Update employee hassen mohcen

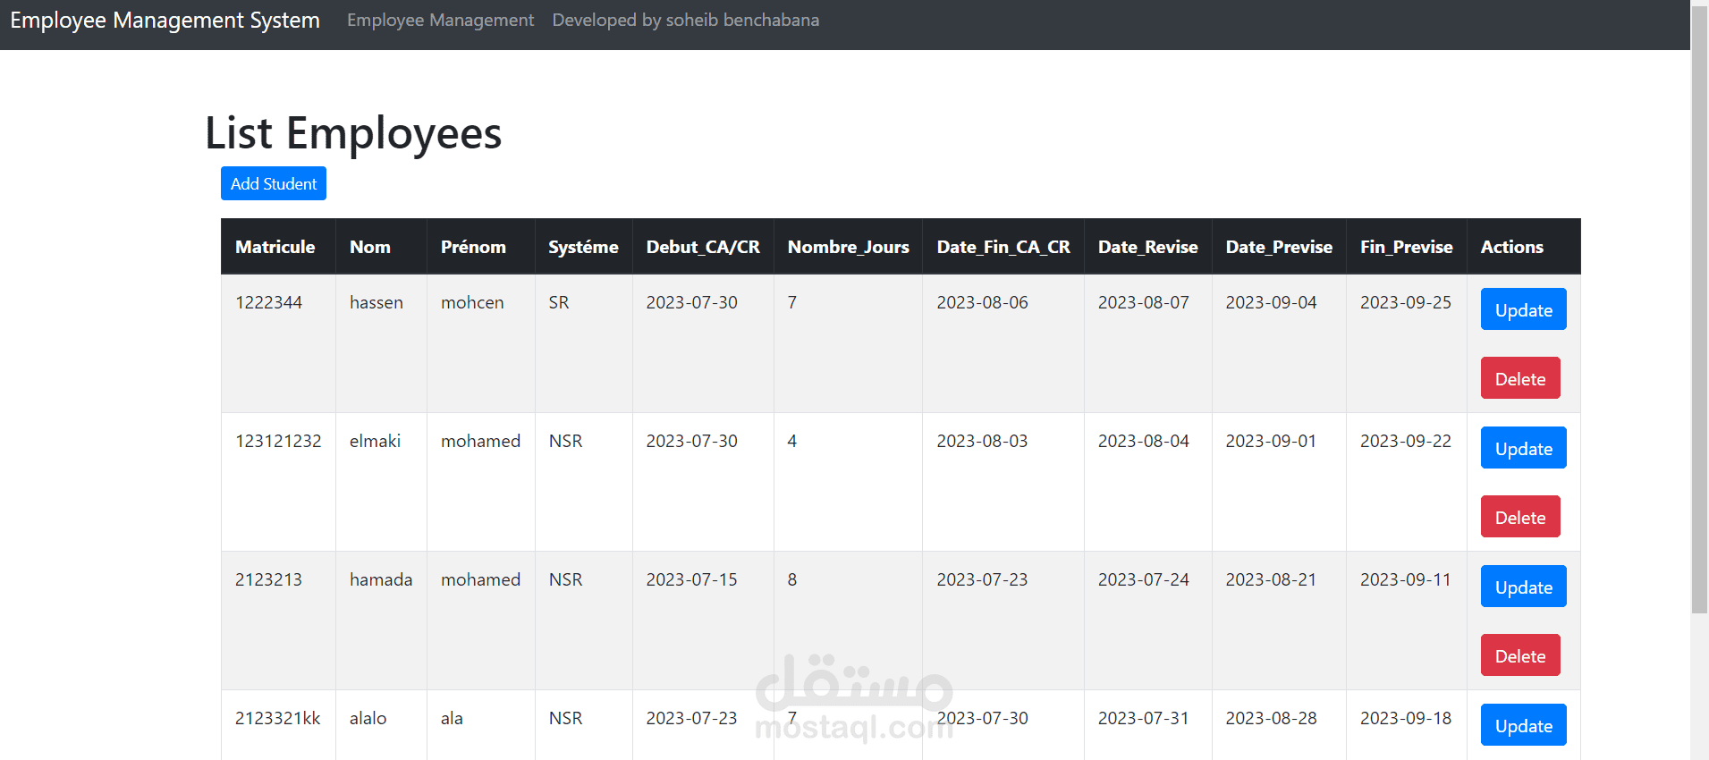pos(1523,309)
